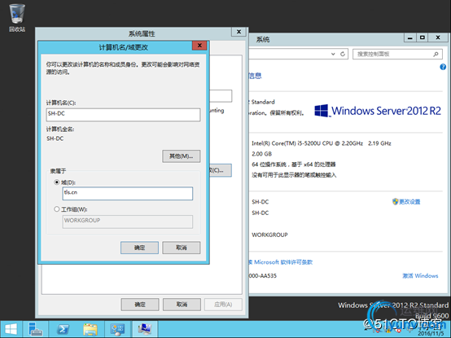Launch PowerShell from the taskbar

[63, 329]
